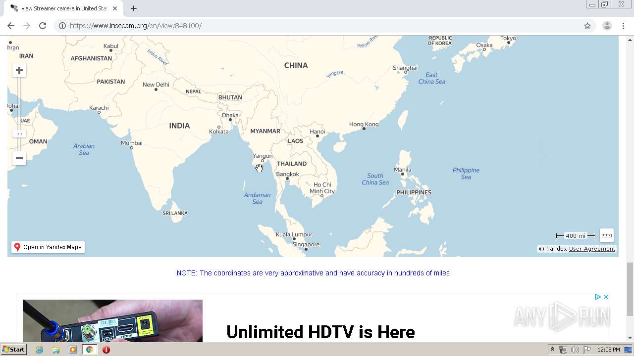634x356 pixels.
Task: Click Ho Chi Minh City label
Action: point(322,188)
